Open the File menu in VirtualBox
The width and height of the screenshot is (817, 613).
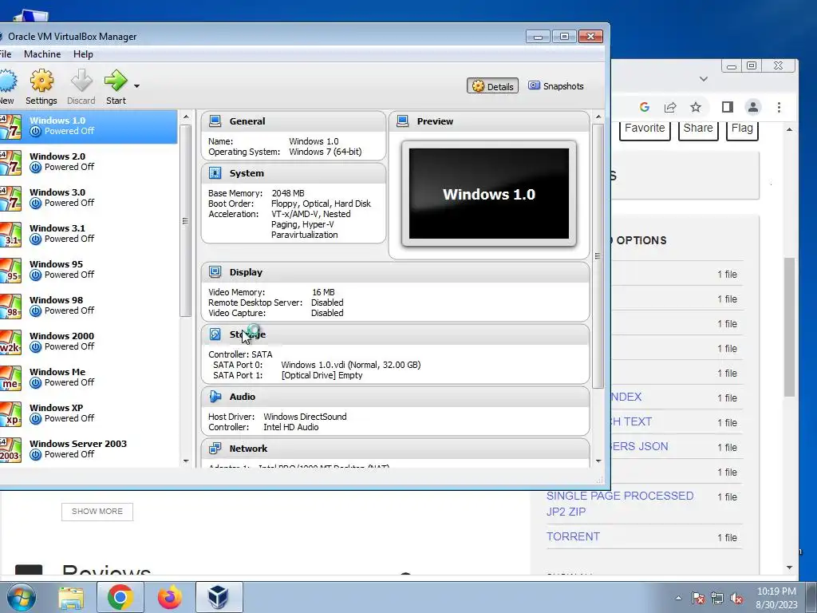6,54
